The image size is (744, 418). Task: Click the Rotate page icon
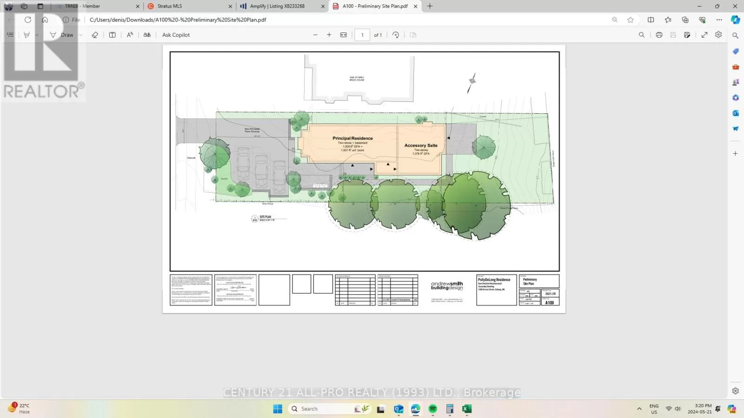click(x=396, y=35)
